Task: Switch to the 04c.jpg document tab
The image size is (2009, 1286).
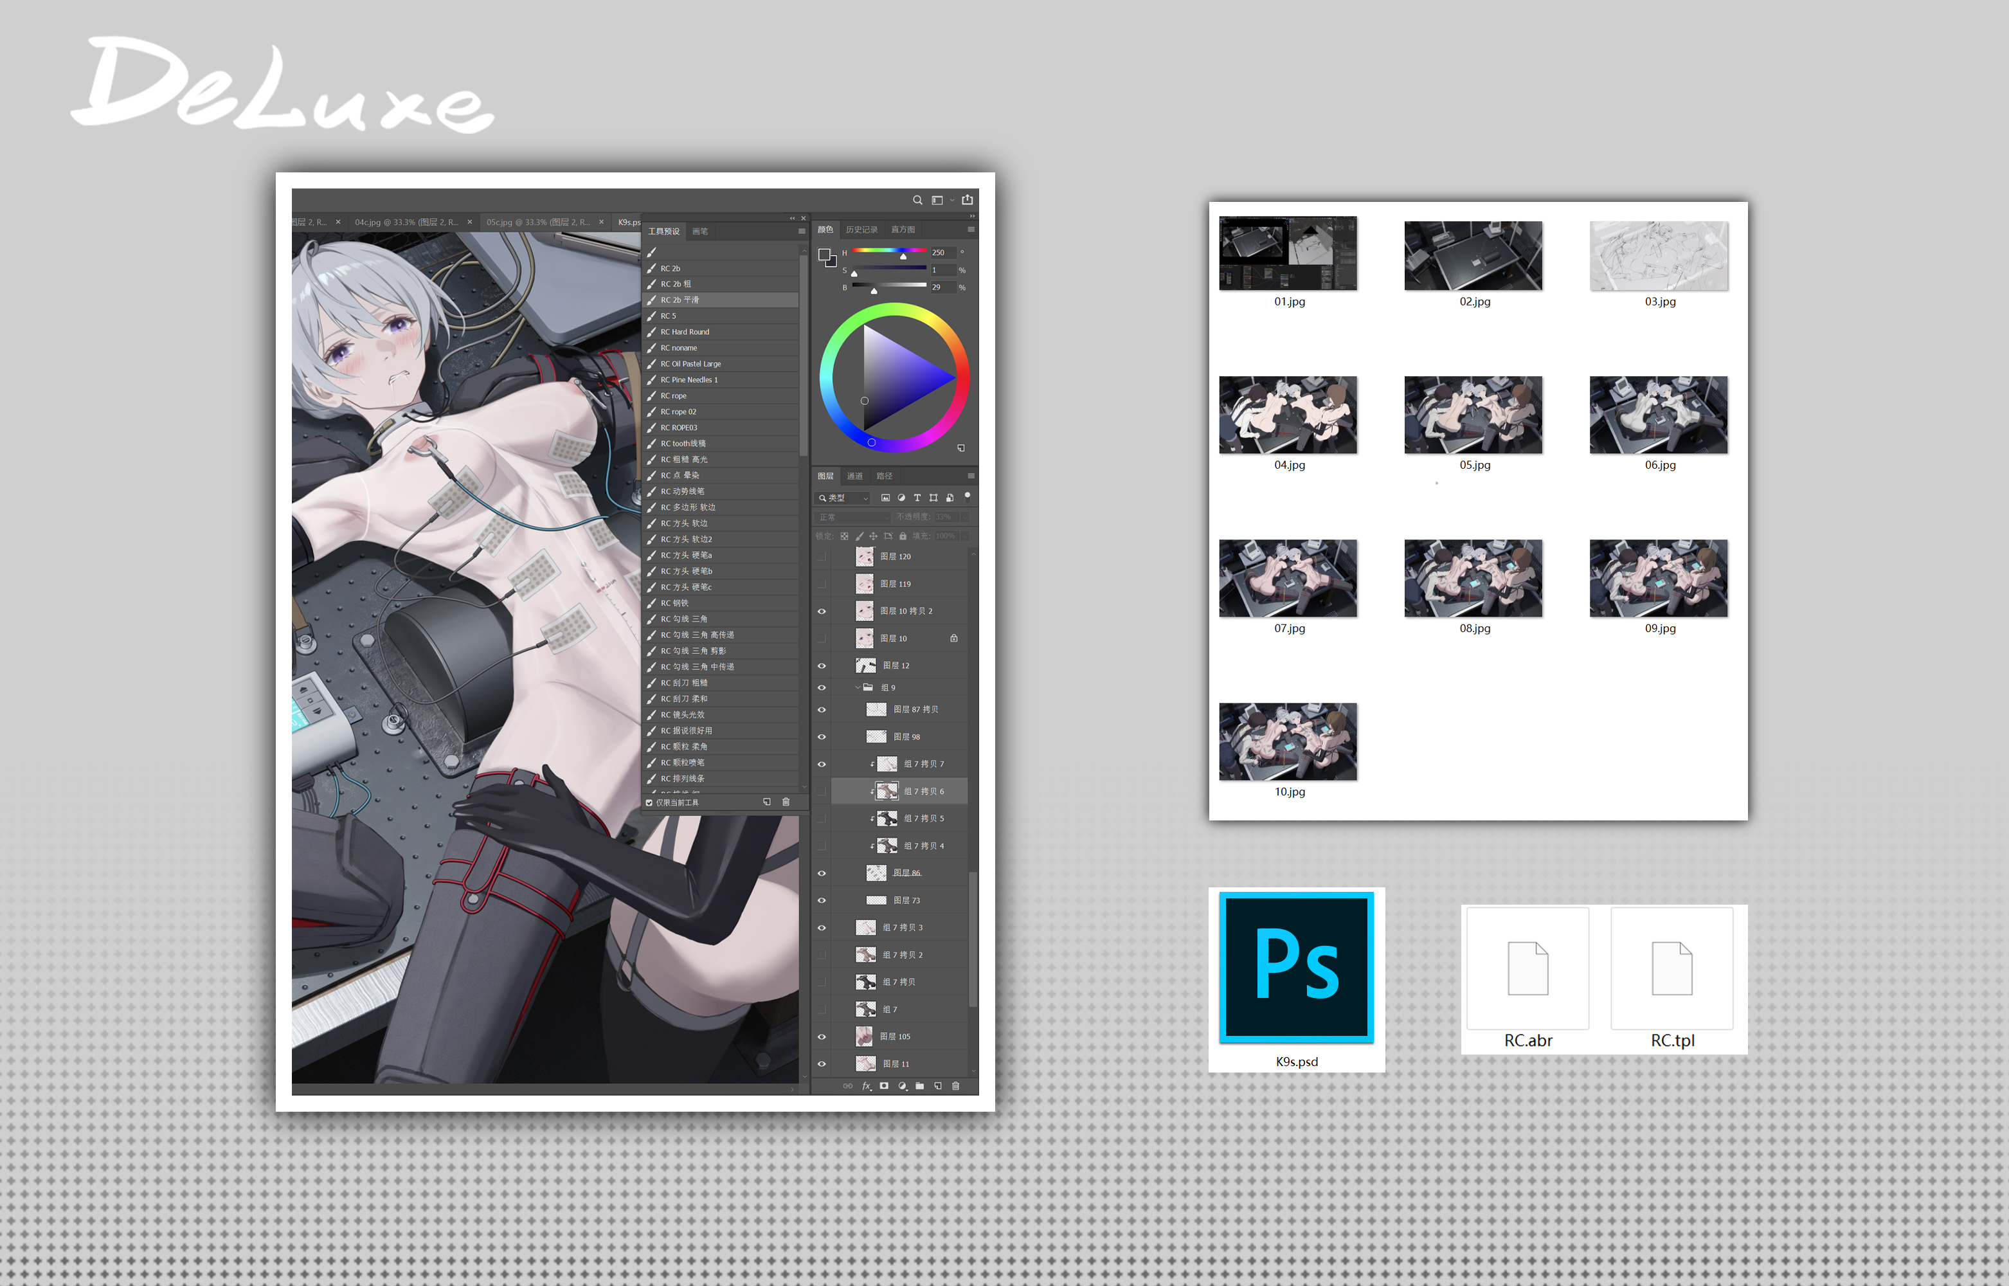Action: [406, 222]
